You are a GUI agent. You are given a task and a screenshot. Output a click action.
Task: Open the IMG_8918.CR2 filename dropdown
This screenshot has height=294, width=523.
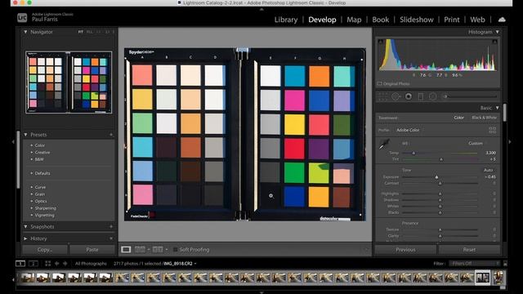point(180,263)
